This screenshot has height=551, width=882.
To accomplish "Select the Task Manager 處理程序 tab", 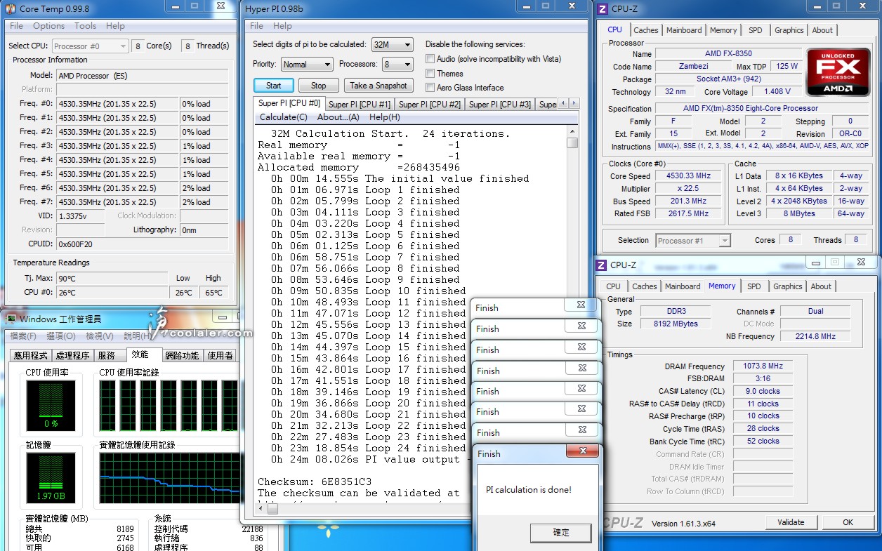I will [73, 356].
